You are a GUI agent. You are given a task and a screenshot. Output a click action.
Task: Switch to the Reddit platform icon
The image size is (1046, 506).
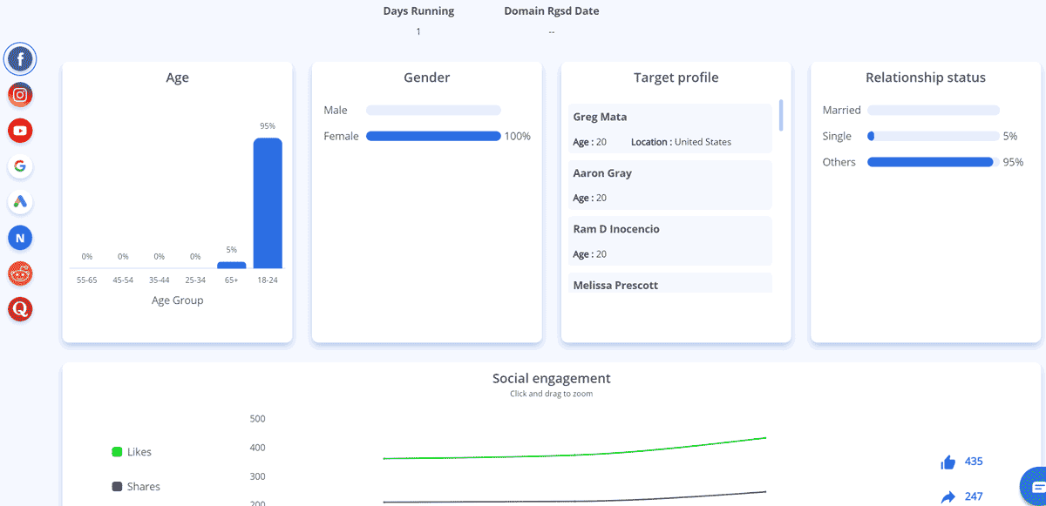(x=20, y=273)
